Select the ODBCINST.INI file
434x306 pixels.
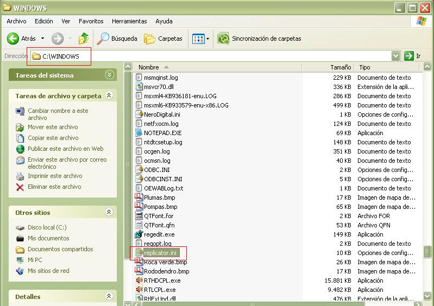point(163,179)
